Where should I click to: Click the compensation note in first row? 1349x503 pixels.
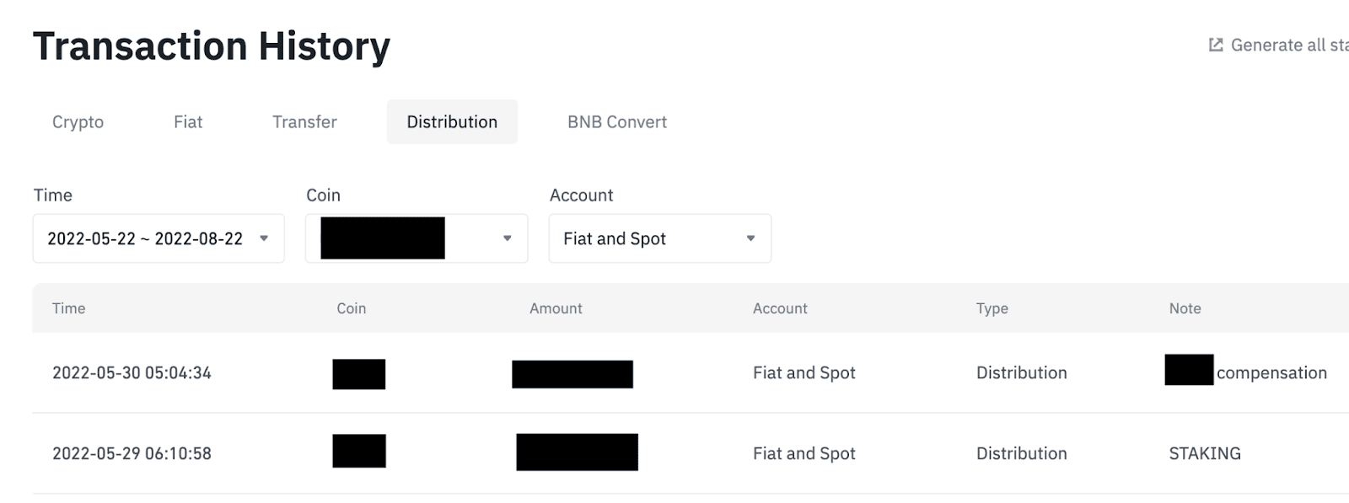[x=1271, y=373]
